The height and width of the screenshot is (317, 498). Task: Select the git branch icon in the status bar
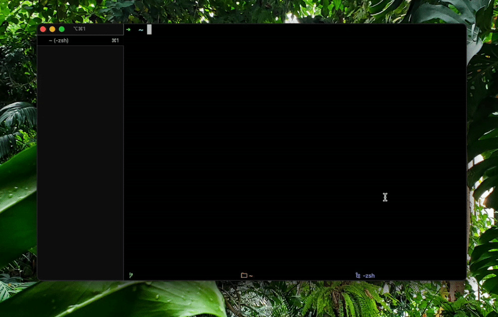pos(130,274)
